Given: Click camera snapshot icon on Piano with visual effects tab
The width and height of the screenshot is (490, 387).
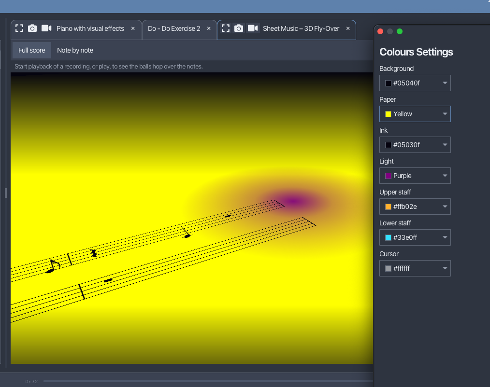Looking at the screenshot, I should click(x=32, y=28).
